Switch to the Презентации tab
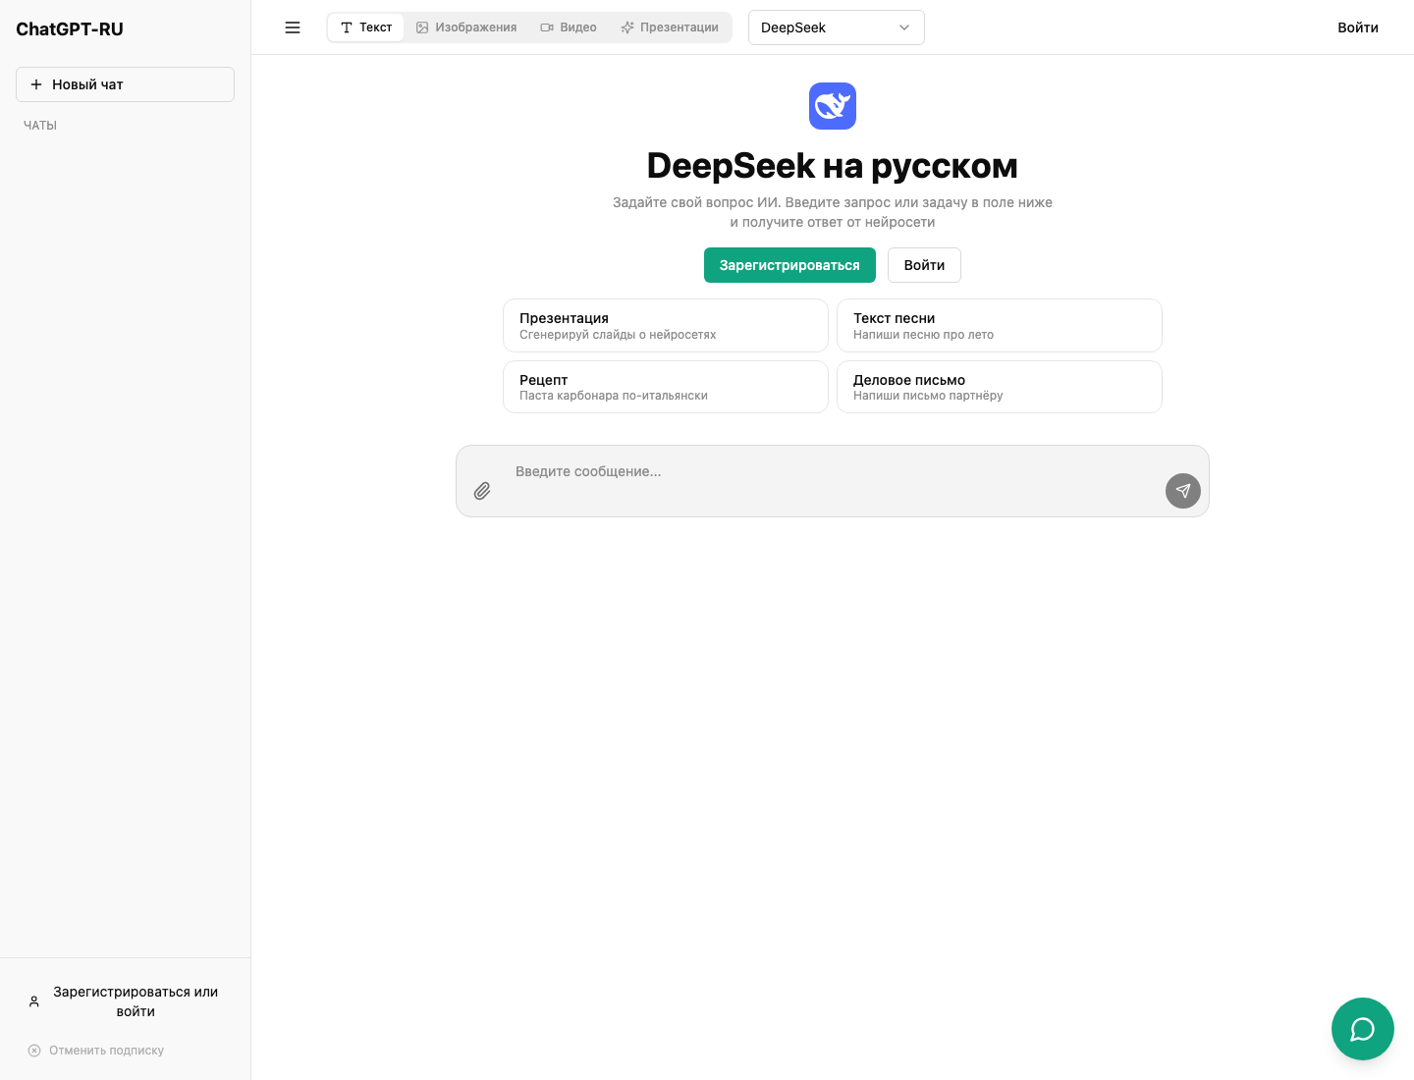The height and width of the screenshot is (1080, 1414). (x=670, y=27)
